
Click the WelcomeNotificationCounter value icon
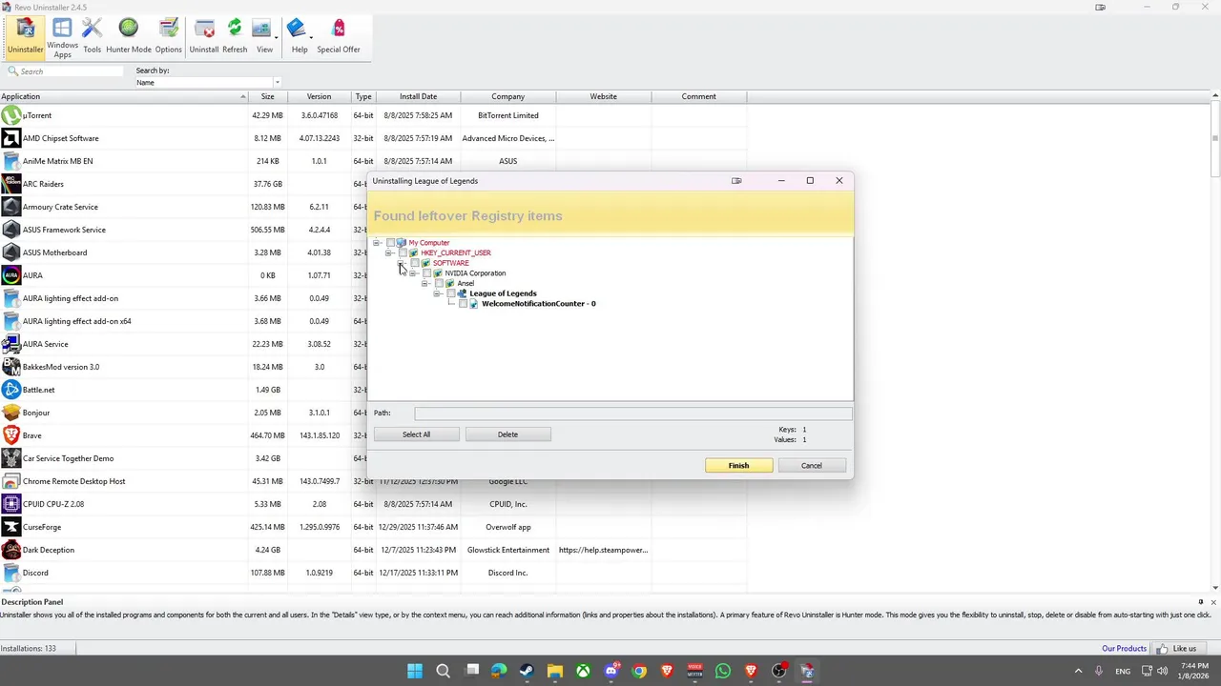[x=474, y=304]
